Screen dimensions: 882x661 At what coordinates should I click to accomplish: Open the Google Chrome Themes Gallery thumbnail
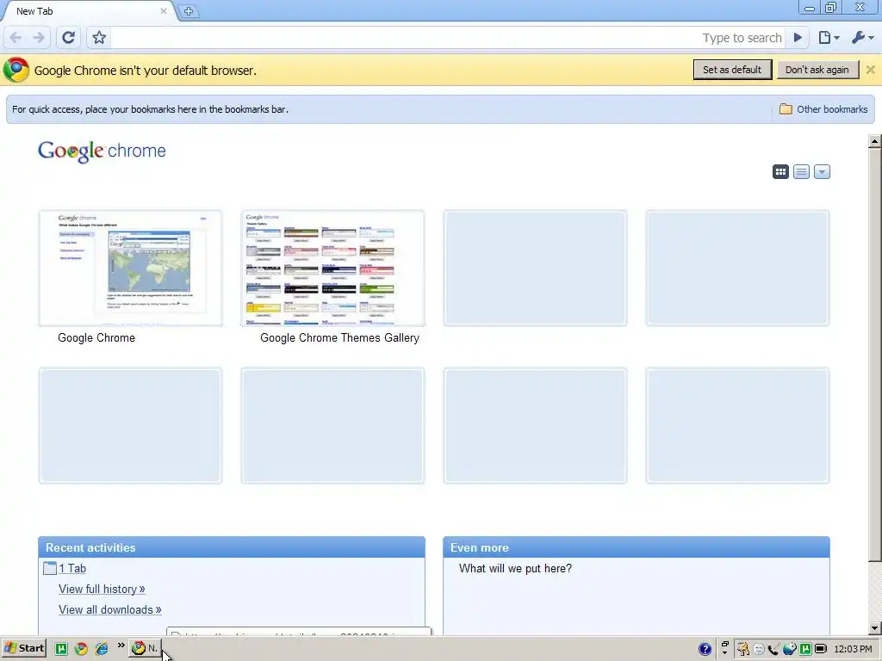click(x=333, y=269)
